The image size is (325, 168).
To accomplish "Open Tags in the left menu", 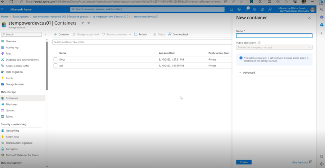I will 8,53.
